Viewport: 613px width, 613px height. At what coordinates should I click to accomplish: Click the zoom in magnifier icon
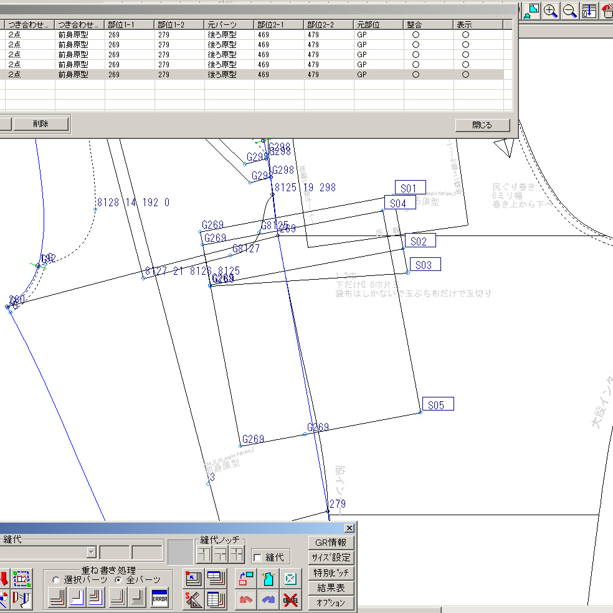tap(551, 11)
